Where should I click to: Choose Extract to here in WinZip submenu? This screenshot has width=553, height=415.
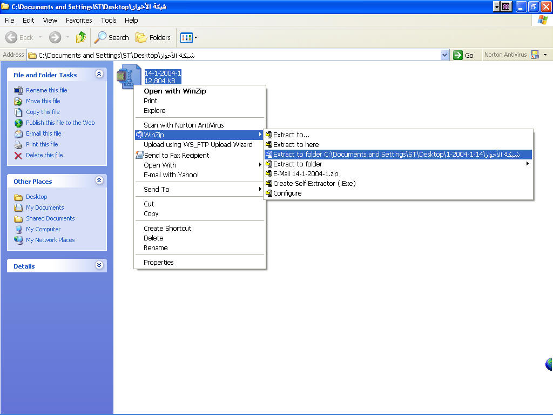296,144
